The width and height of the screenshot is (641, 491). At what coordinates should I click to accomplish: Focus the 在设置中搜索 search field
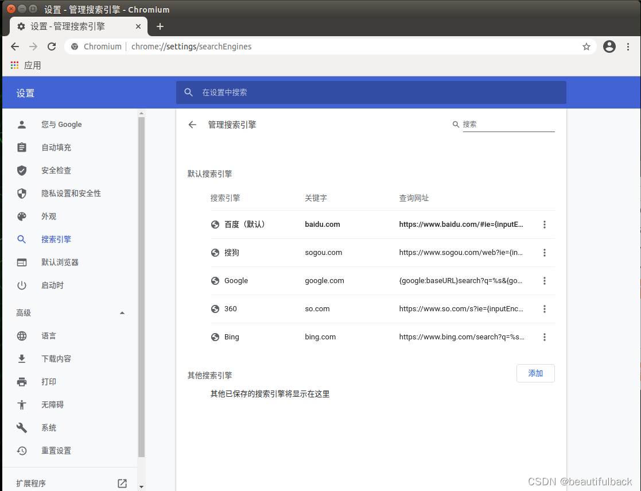click(371, 92)
